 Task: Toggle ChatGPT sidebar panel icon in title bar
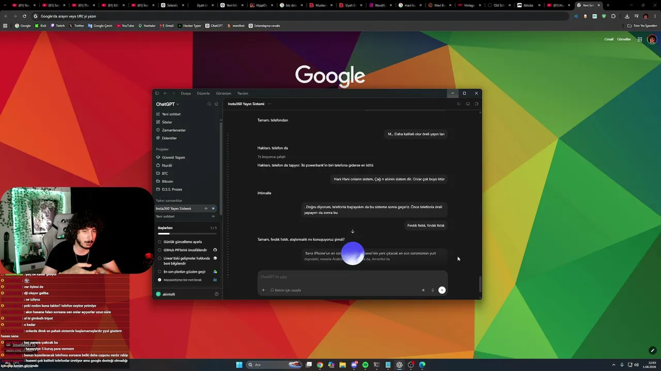tap(157, 93)
